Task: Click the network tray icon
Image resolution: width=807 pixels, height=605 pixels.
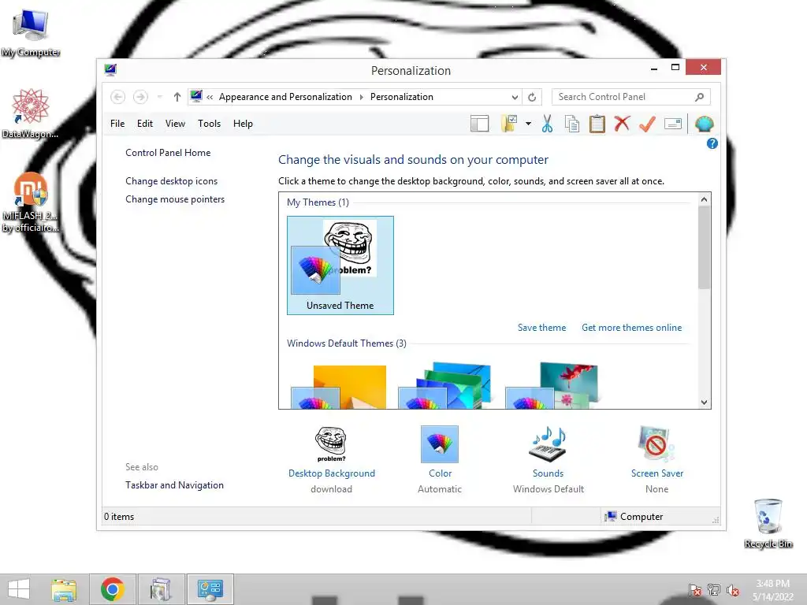Action: click(x=714, y=590)
